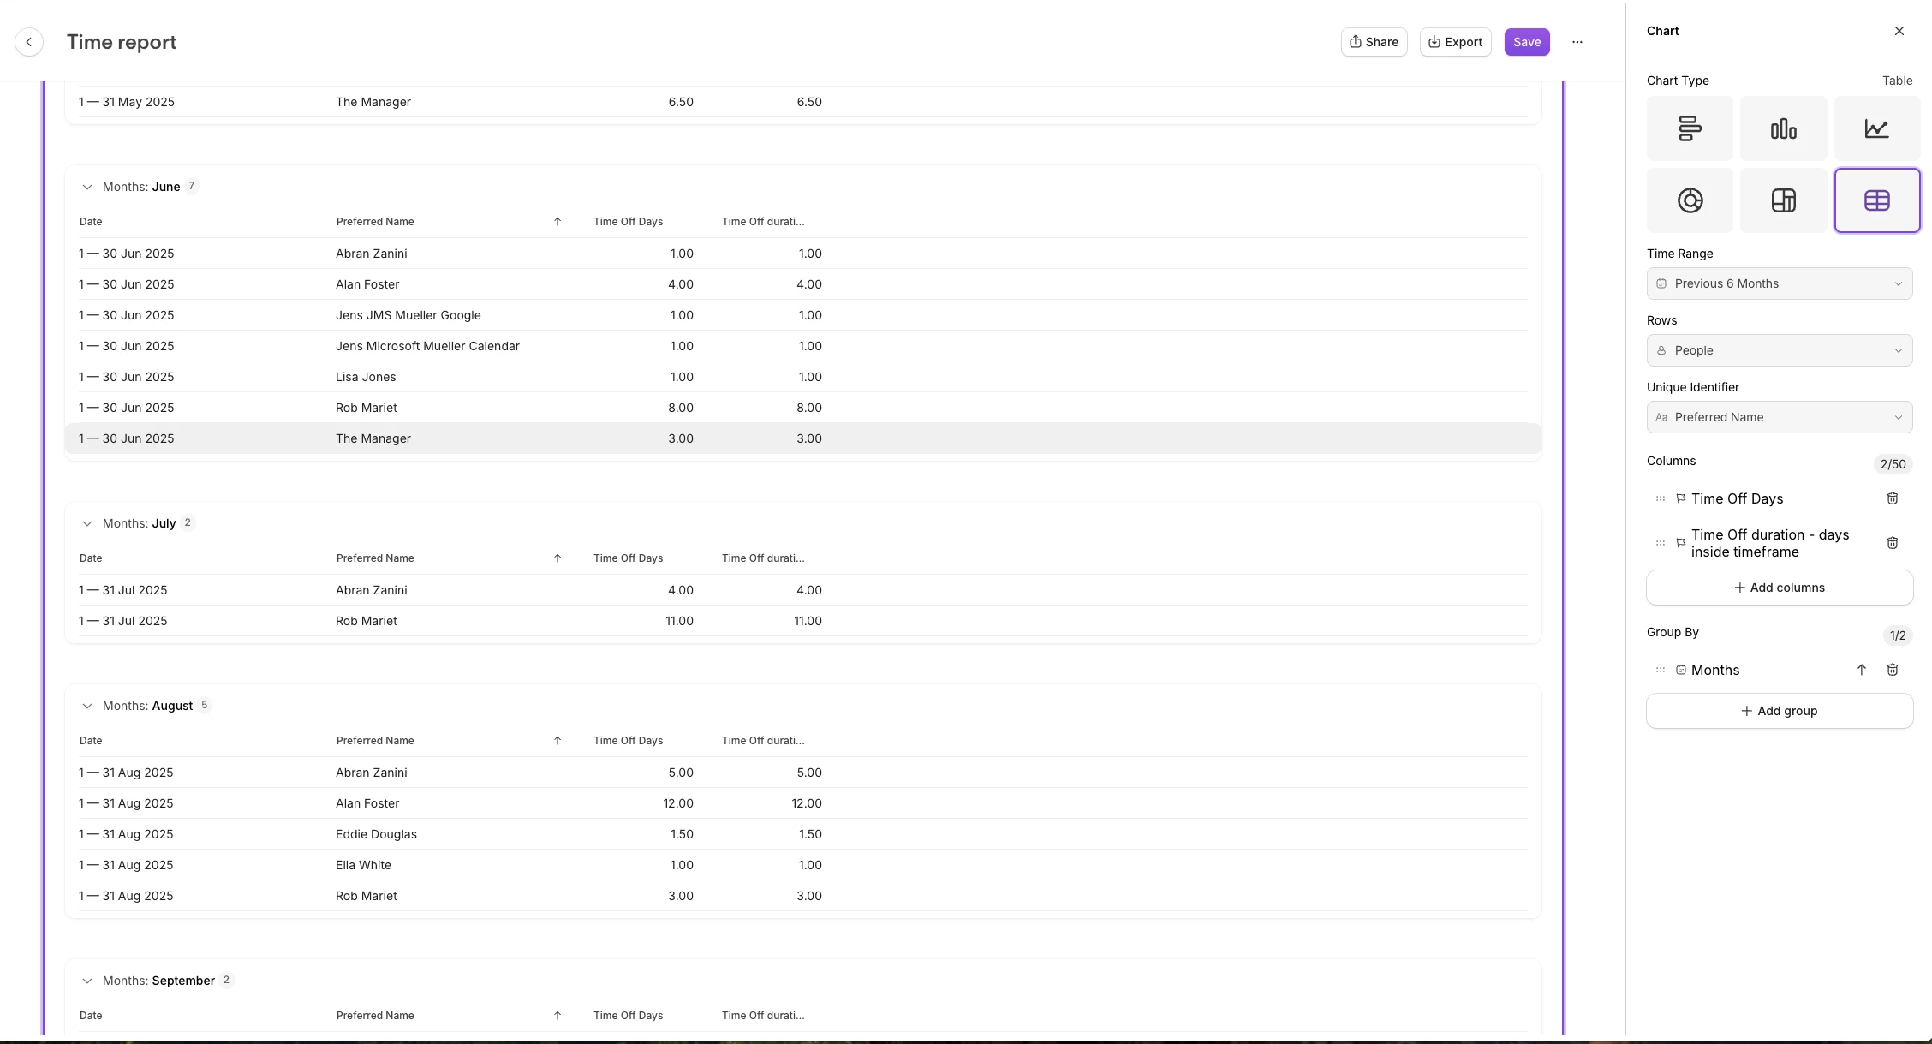Click the Add columns button
The image size is (1932, 1044).
(1779, 588)
